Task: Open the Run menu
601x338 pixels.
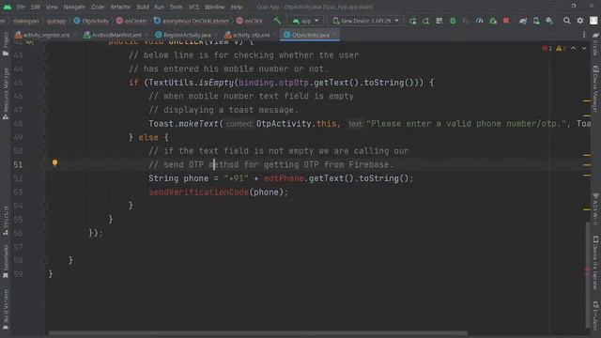Action: (159, 7)
